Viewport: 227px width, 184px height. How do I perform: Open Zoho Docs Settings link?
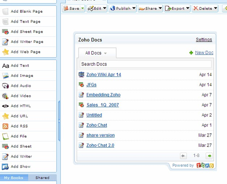click(x=204, y=40)
